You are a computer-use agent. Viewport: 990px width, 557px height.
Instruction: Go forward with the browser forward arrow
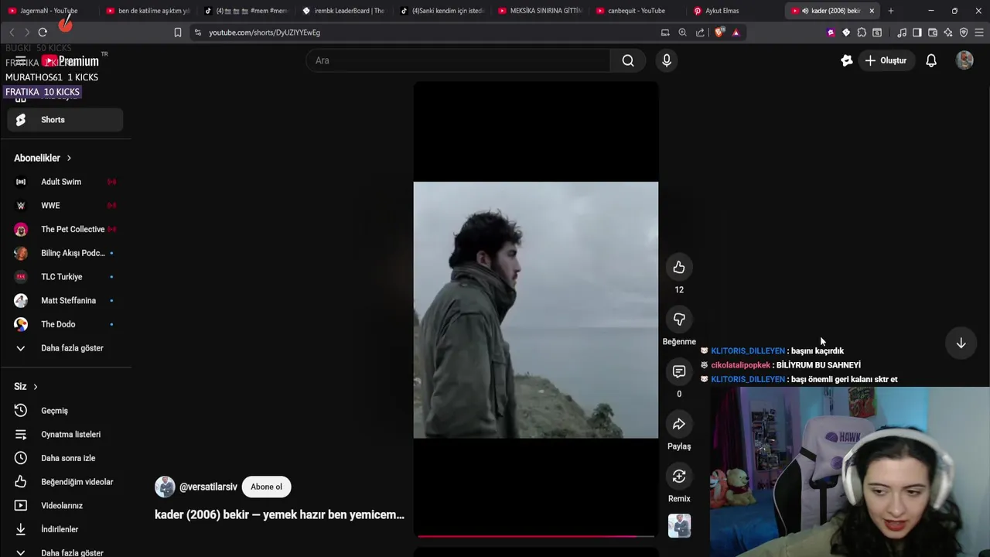click(x=26, y=32)
